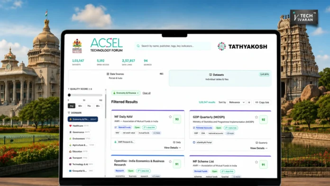The width and height of the screenshot is (330, 186).
Task: Click the search magnifier icon
Action: coord(138,46)
